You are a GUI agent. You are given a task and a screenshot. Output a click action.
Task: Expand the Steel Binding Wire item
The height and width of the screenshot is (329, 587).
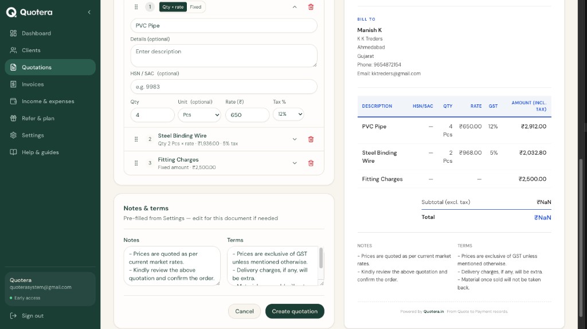click(x=295, y=139)
